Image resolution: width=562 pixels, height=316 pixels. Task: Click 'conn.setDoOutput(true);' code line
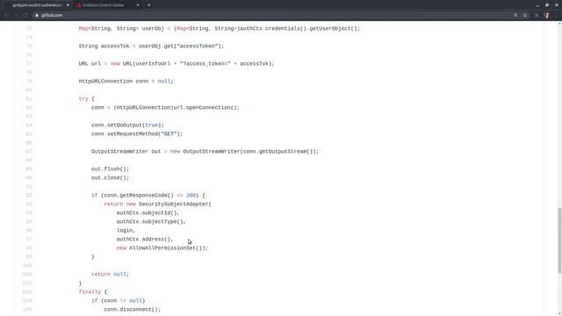click(127, 125)
